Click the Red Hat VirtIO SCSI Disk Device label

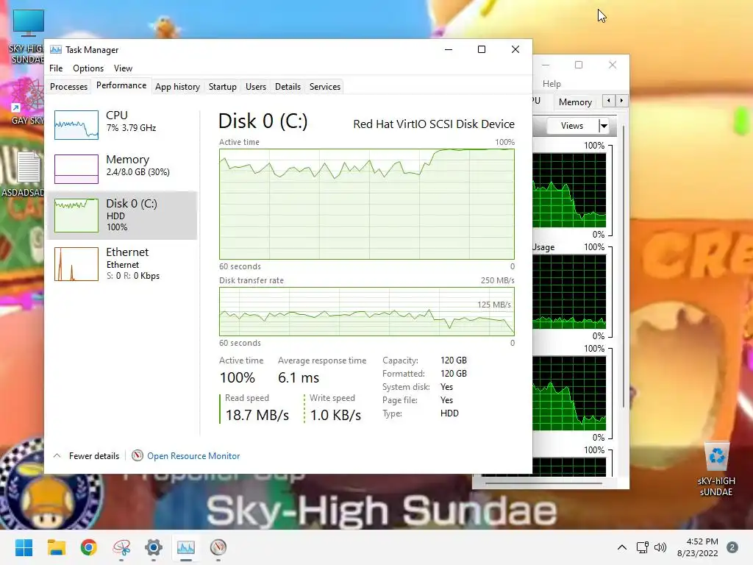[x=434, y=124]
